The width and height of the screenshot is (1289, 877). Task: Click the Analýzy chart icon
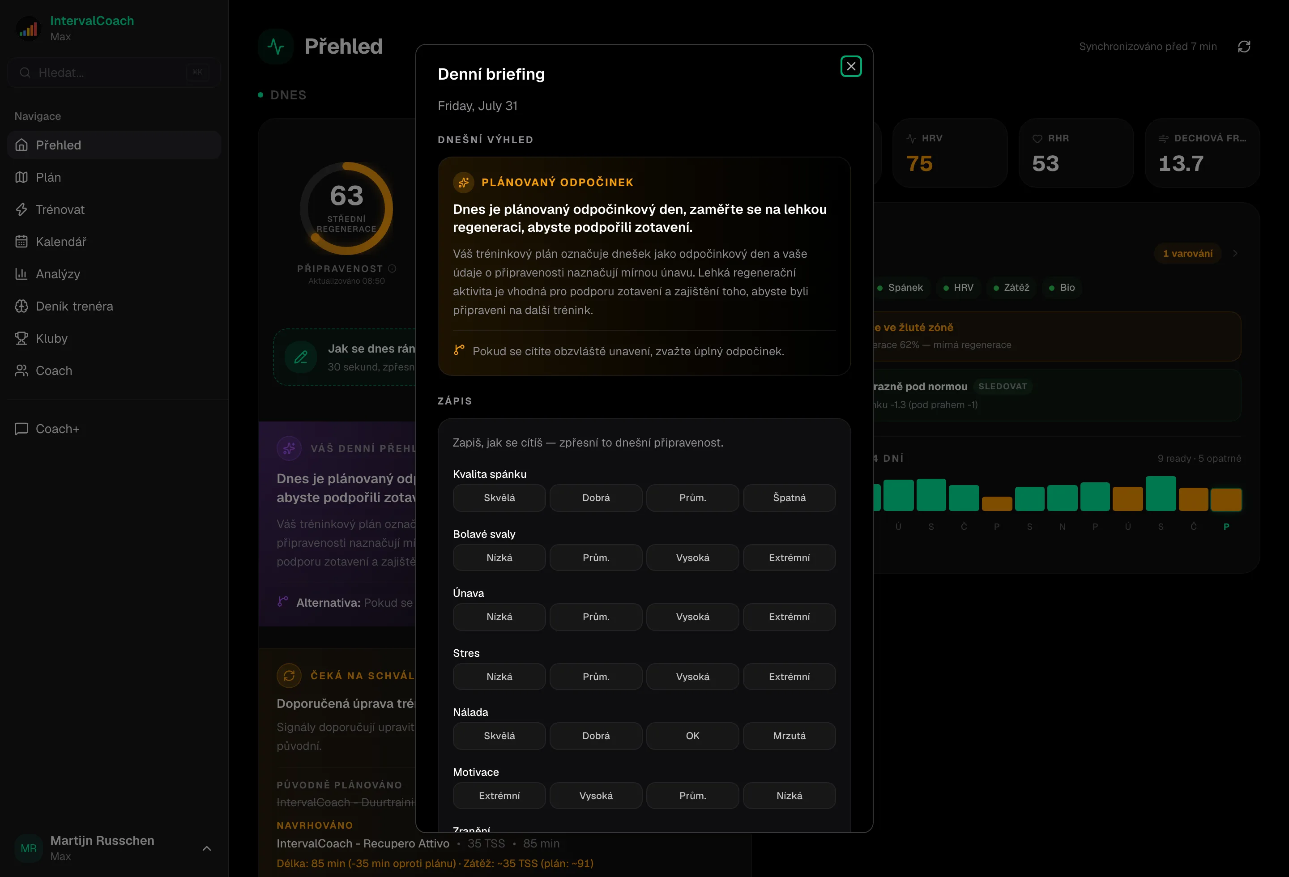(x=21, y=274)
